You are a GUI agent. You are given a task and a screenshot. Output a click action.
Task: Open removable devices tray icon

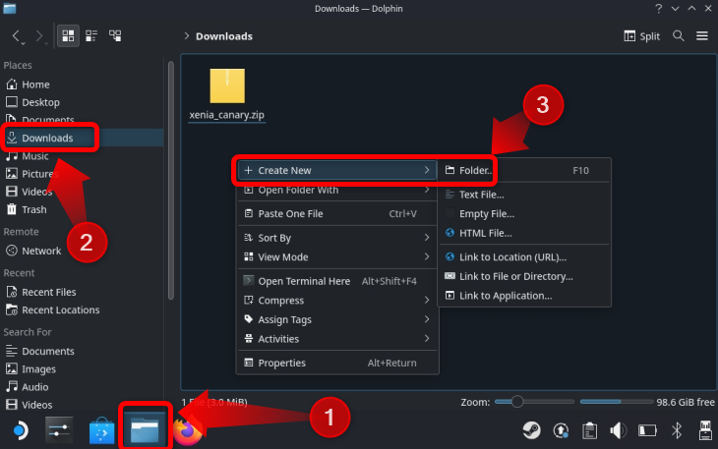coord(705,430)
